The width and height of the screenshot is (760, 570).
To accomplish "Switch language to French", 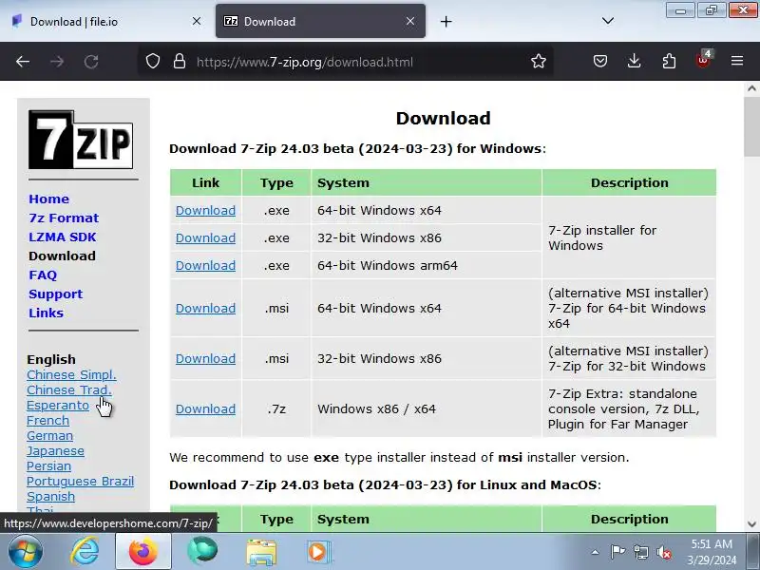I will click(x=48, y=420).
